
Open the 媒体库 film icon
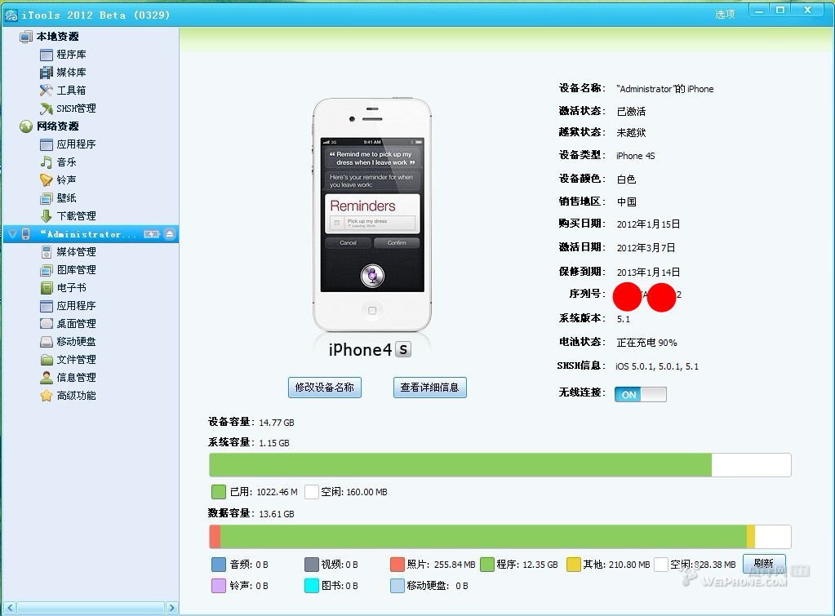point(47,73)
